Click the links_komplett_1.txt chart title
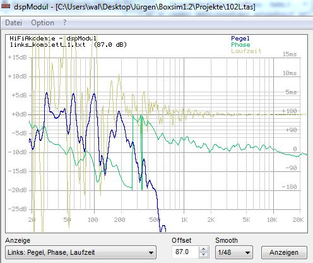The width and height of the screenshot is (313, 263). pyautogui.click(x=47, y=45)
